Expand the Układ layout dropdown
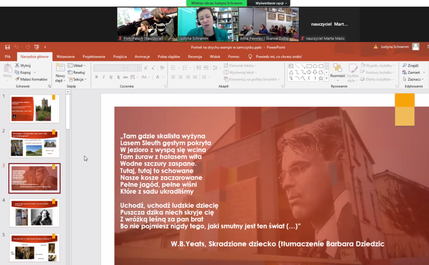Image resolution: width=429 pixels, height=265 pixels. click(x=79, y=66)
